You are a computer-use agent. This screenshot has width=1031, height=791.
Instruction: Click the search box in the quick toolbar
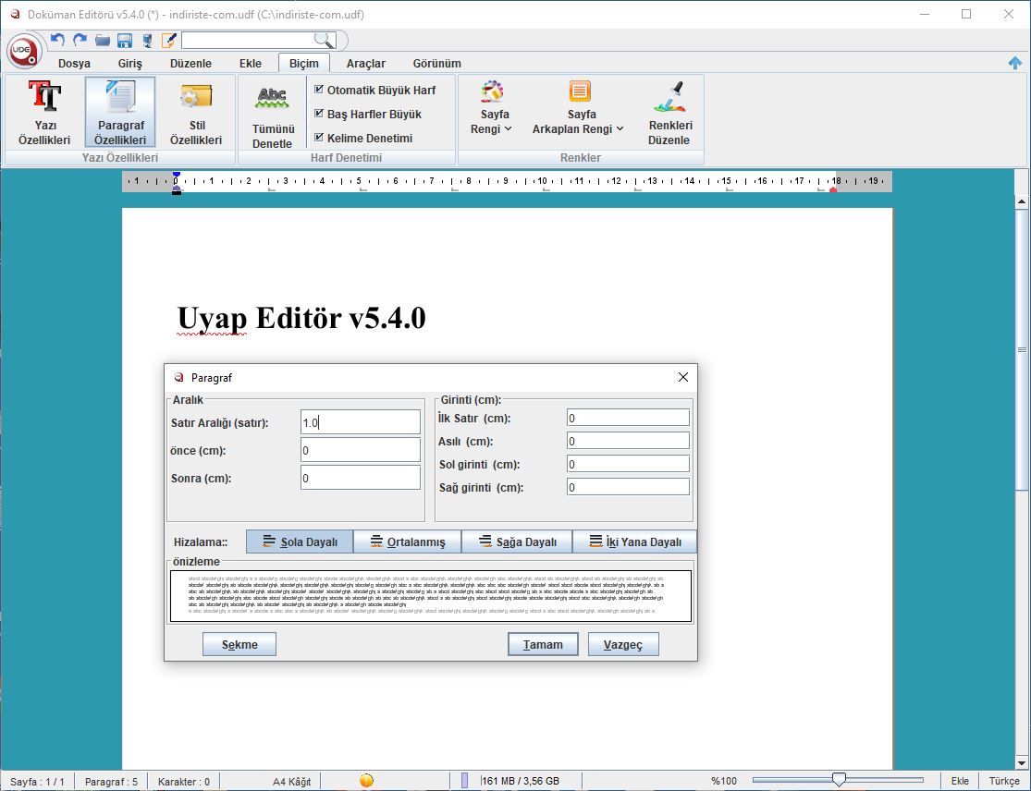[x=248, y=41]
